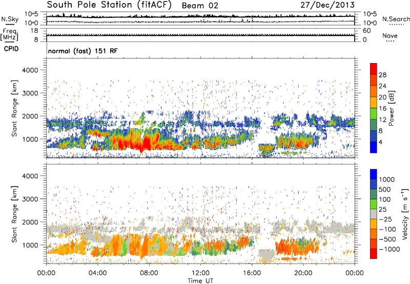Click the "Velocity [m s-1]" colorbar title

[405, 214]
